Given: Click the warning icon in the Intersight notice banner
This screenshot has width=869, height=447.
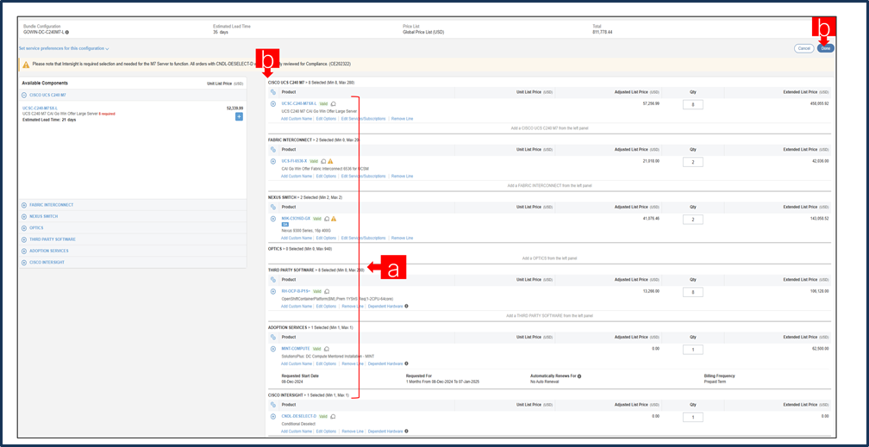Looking at the screenshot, I should (x=26, y=65).
